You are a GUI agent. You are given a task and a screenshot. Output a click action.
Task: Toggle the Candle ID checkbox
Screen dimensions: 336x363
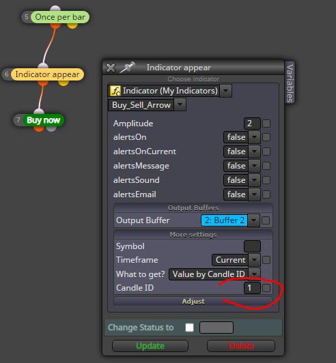tap(266, 288)
